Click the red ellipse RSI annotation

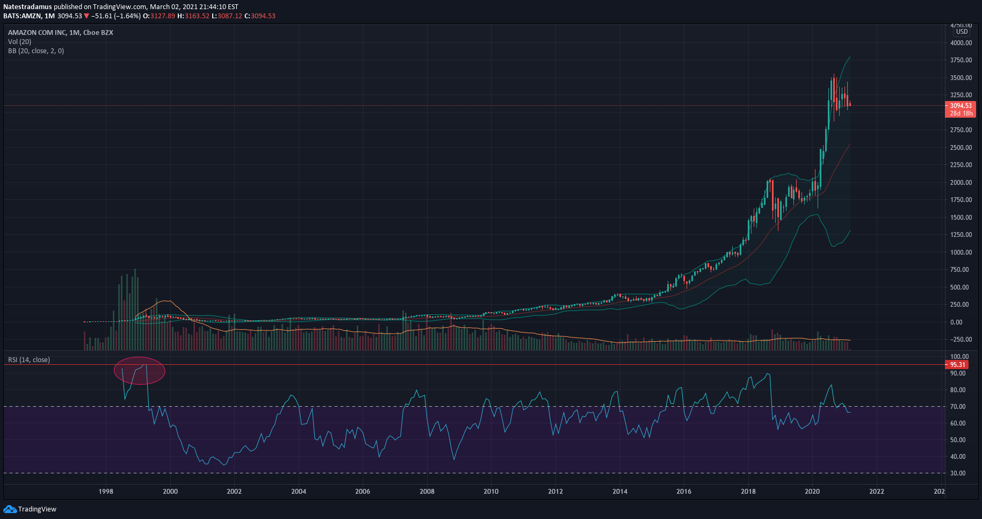point(140,371)
